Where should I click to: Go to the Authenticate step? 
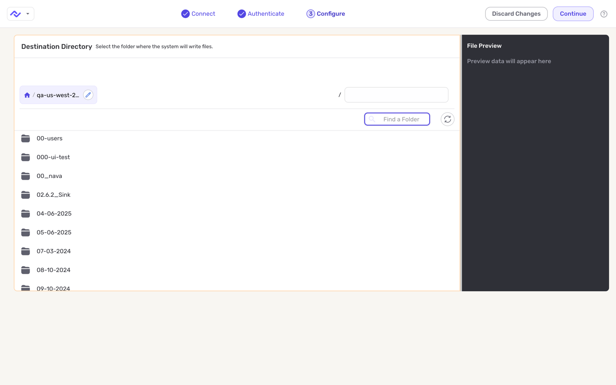click(x=261, y=14)
